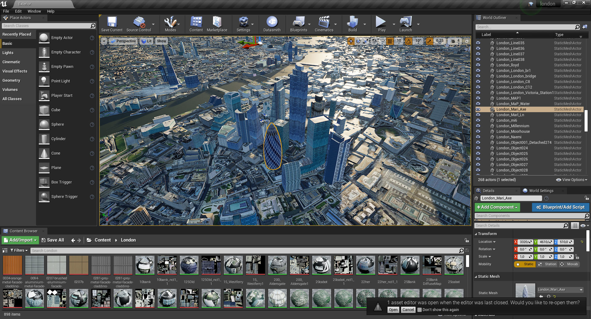Select the Player Start actor icon
591x319 pixels.
44,96
